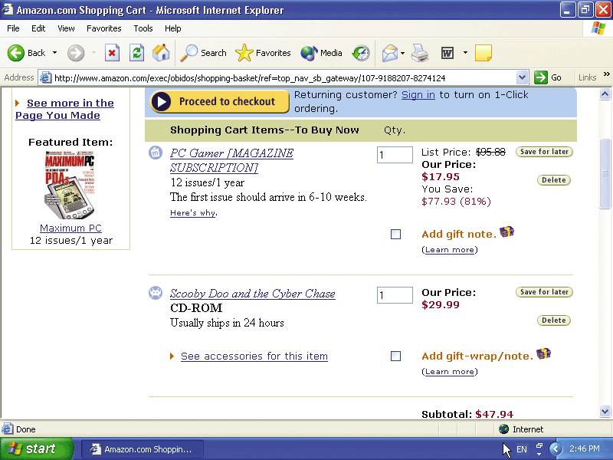Click the Sign in link
This screenshot has height=460, width=613.
[x=418, y=94]
